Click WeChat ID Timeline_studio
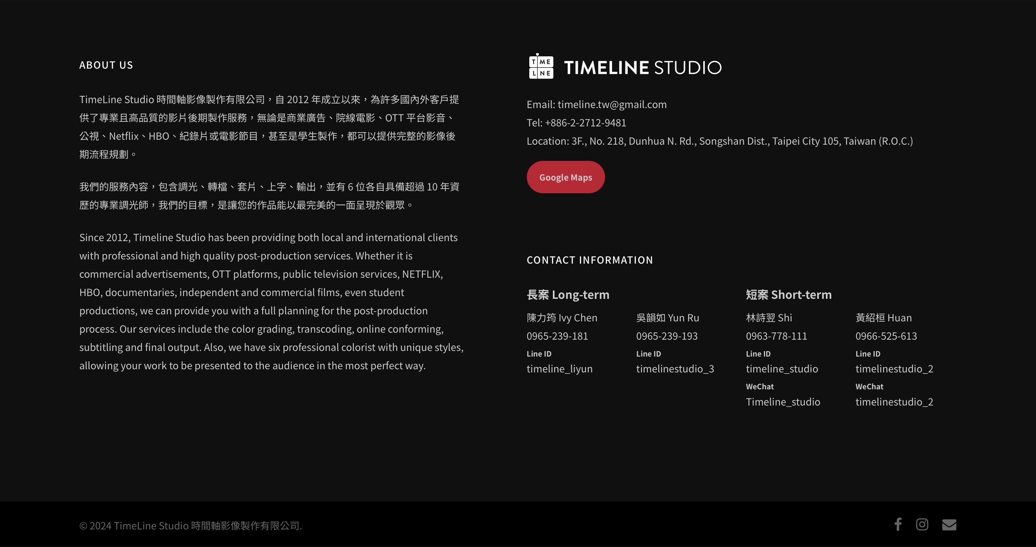1036x547 pixels. click(783, 402)
